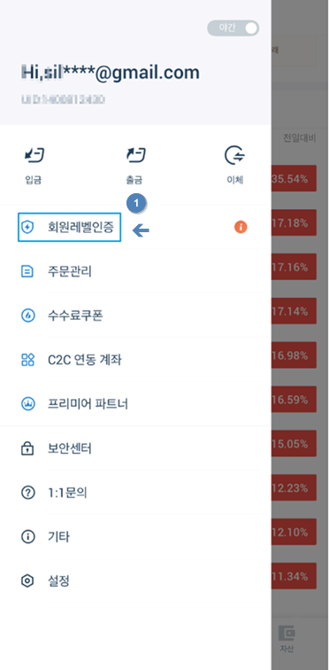This screenshot has height=670, width=329.
Task: Tap the 입금 deposit icon
Action: [x=34, y=156]
